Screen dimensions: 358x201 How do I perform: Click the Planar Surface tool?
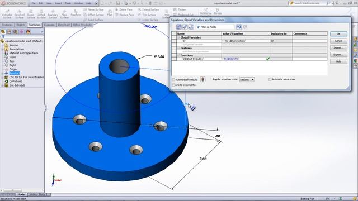tap(93, 9)
